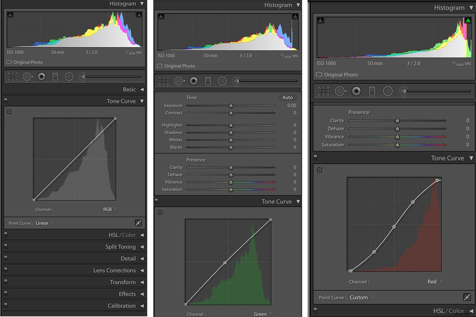Select the Graduated Filter tool
Image resolution: width=476 pixels, height=317 pixels.
(55, 76)
